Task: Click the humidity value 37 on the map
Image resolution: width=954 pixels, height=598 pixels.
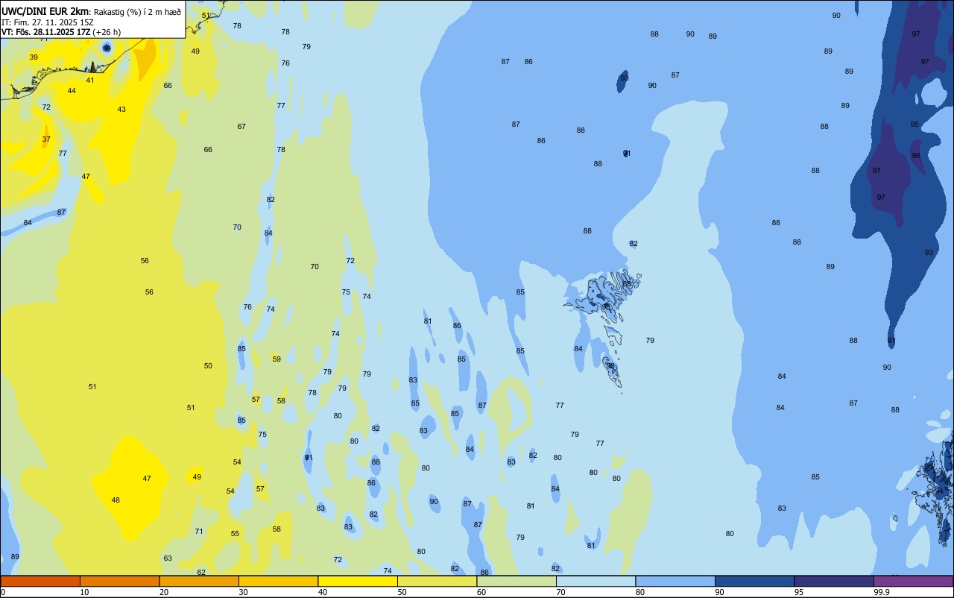Action: (x=46, y=139)
